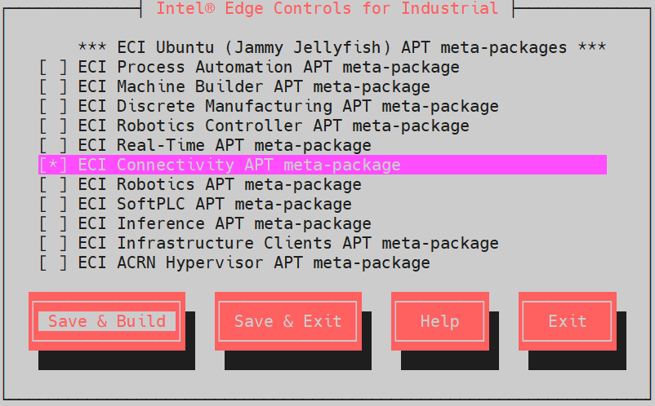
Task: Check the ECI Inference meta-package box
Action: pyautogui.click(x=53, y=224)
